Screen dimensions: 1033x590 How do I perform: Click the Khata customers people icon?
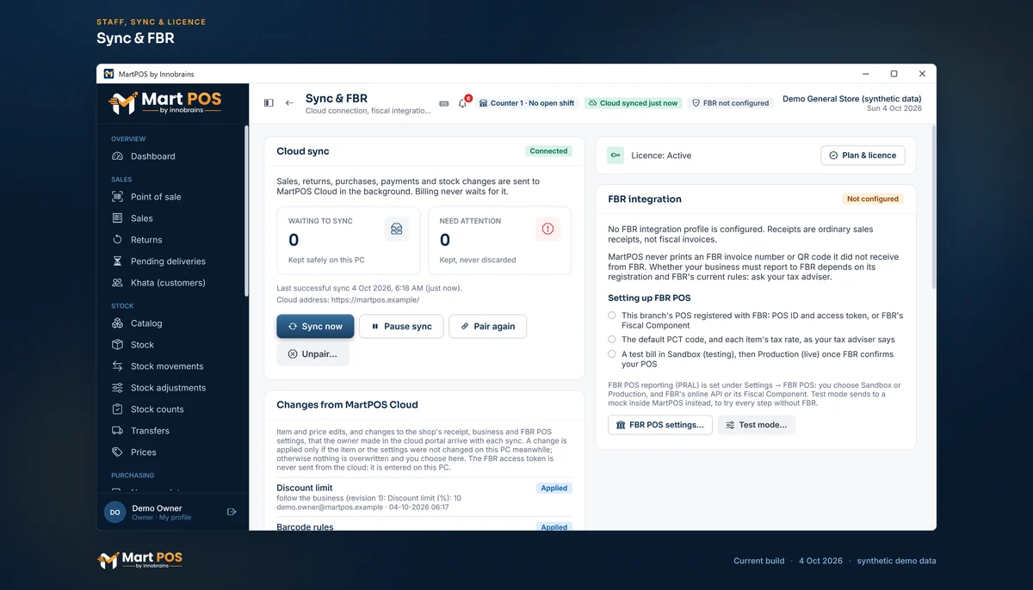pos(118,283)
